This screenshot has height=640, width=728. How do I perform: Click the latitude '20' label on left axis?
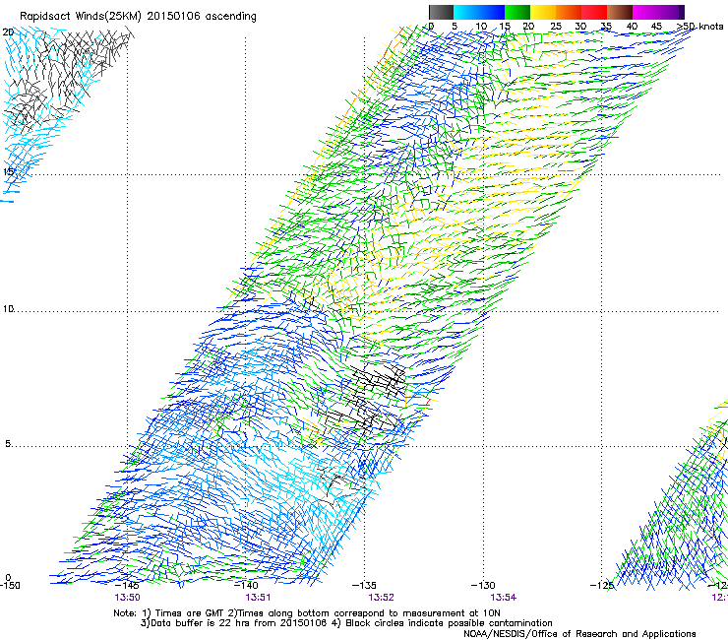(x=8, y=32)
